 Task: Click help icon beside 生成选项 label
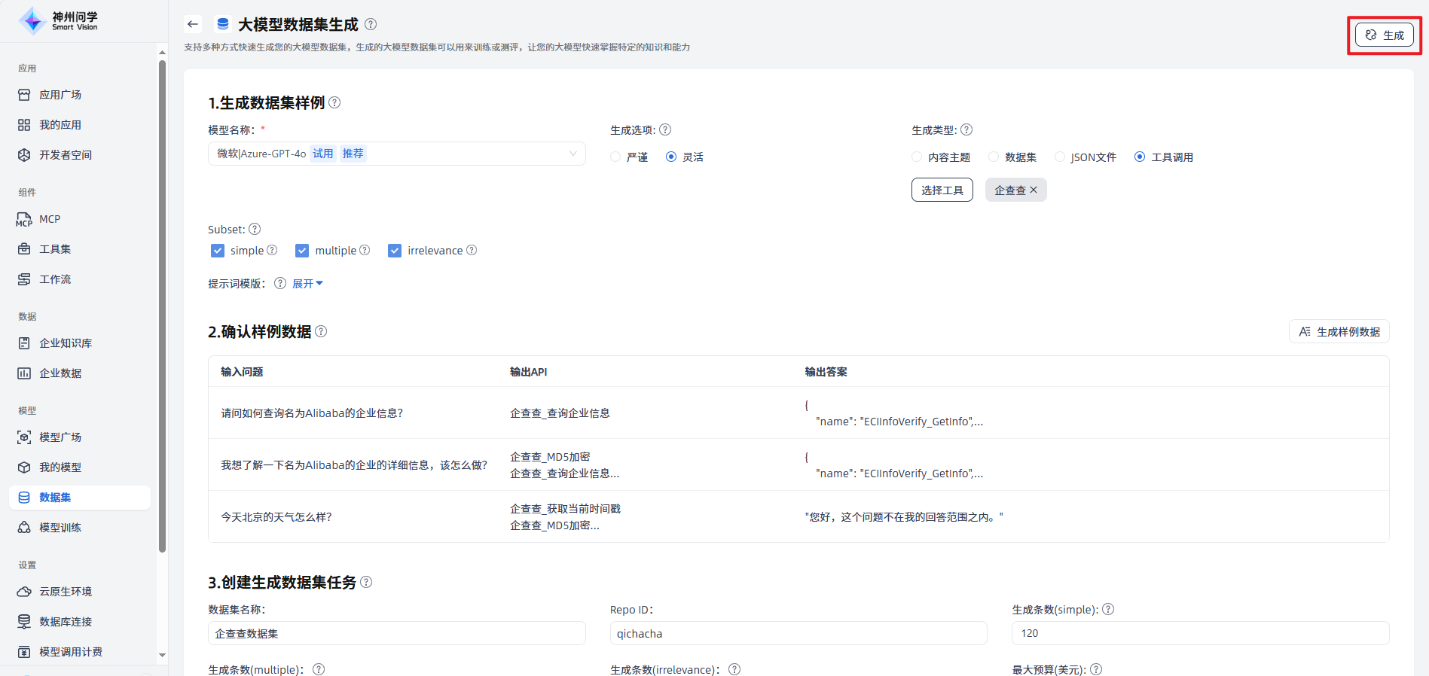click(665, 129)
